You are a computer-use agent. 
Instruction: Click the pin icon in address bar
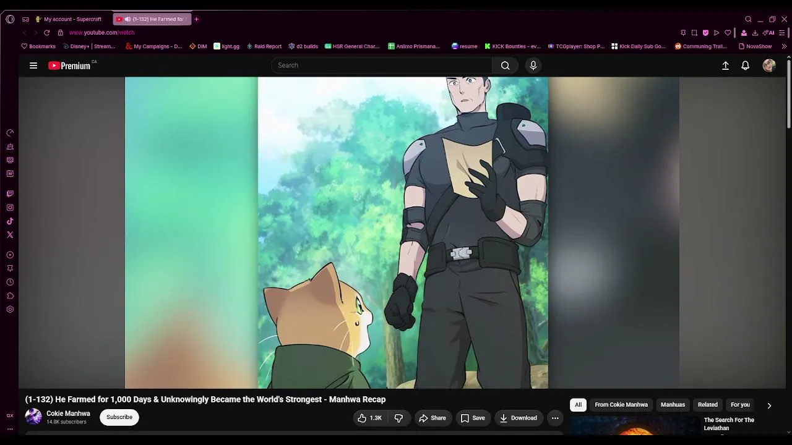coord(683,33)
